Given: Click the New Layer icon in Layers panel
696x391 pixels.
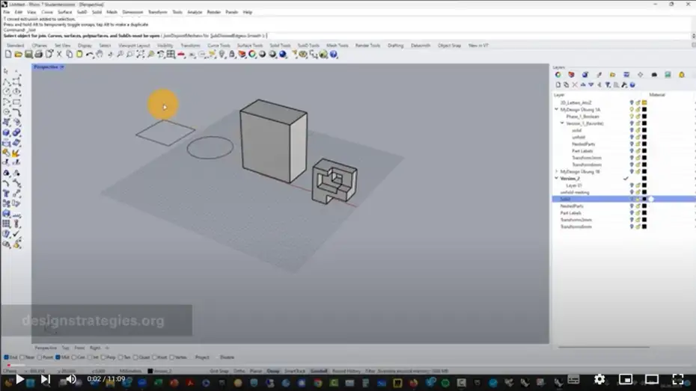Looking at the screenshot, I should 558,84.
